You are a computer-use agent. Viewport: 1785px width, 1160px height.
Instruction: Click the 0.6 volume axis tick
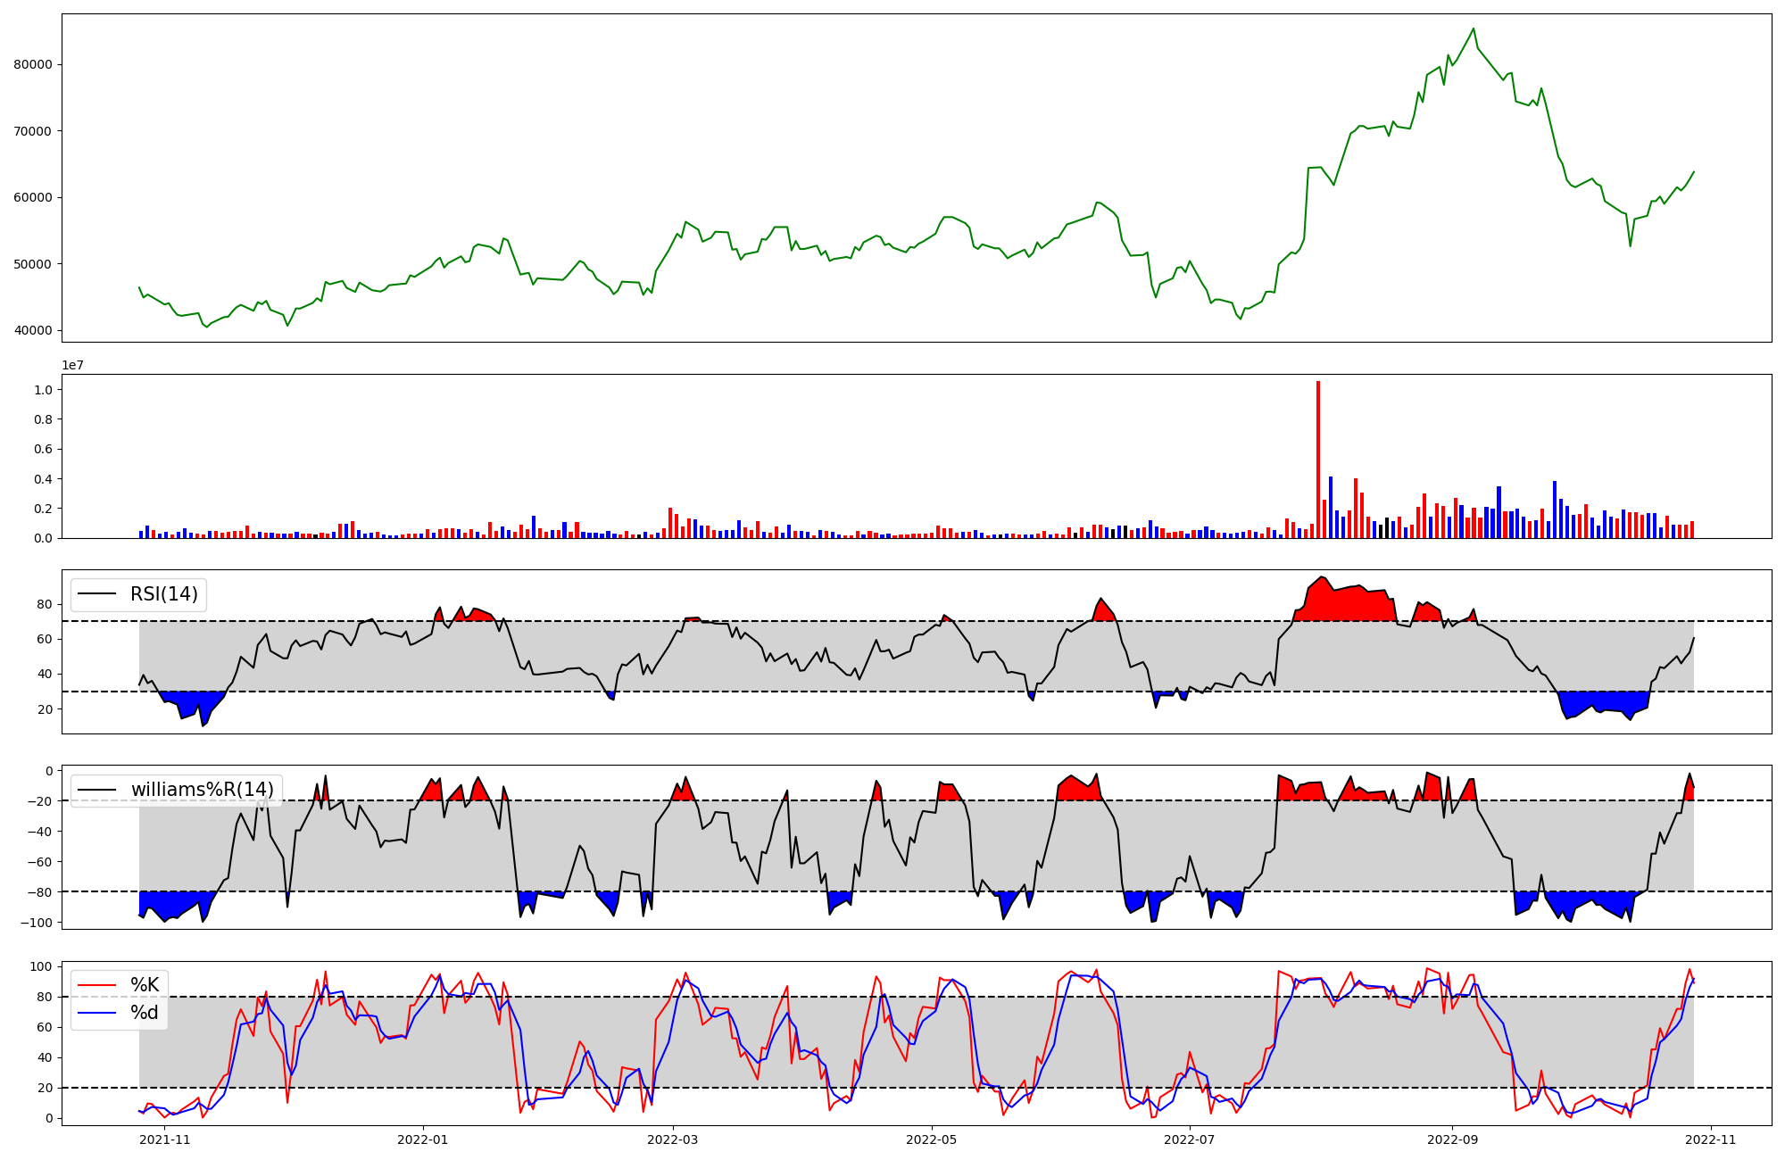(x=43, y=450)
